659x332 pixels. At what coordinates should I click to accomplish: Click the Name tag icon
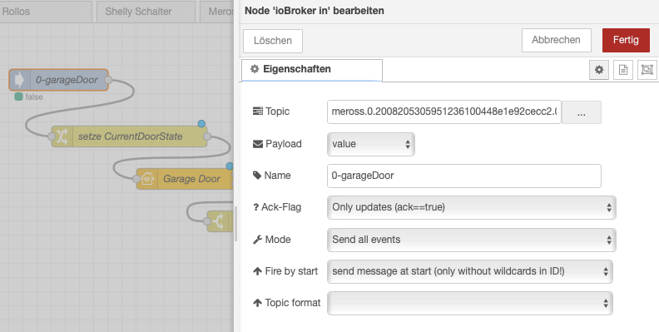click(x=257, y=176)
